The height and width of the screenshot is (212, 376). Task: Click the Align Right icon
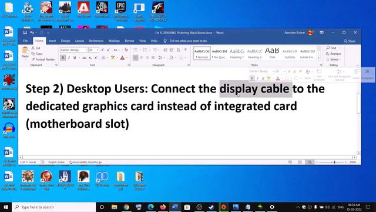pyautogui.click(x=147, y=58)
